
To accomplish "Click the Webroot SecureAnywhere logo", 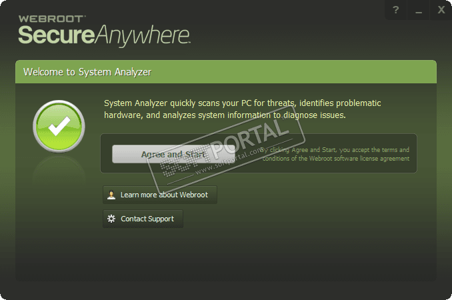I will point(104,31).
